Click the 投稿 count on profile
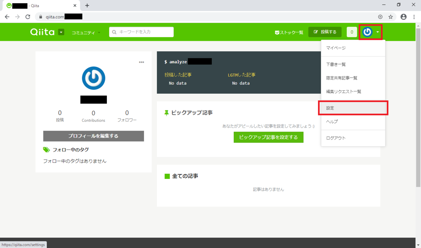Viewport: 421px width, 248px height. coord(60,116)
